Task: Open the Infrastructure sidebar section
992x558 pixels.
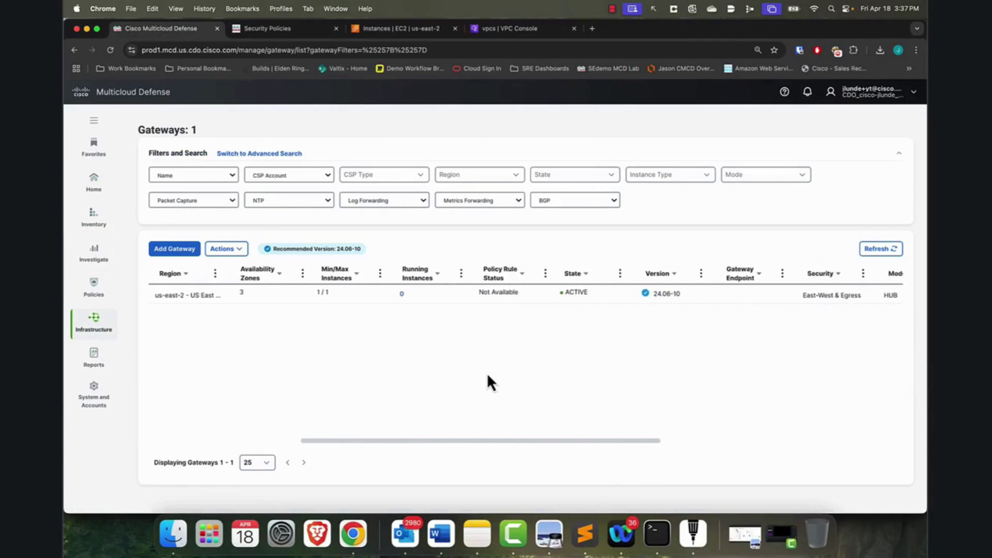Action: 94,323
